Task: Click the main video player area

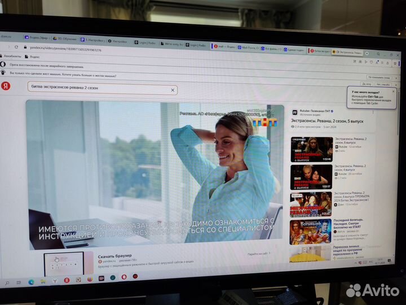Action: 155,175
